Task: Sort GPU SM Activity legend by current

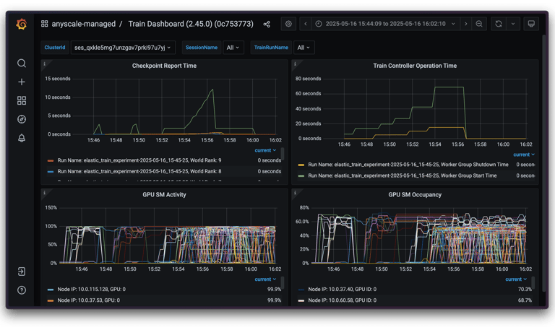Action: click(x=265, y=279)
